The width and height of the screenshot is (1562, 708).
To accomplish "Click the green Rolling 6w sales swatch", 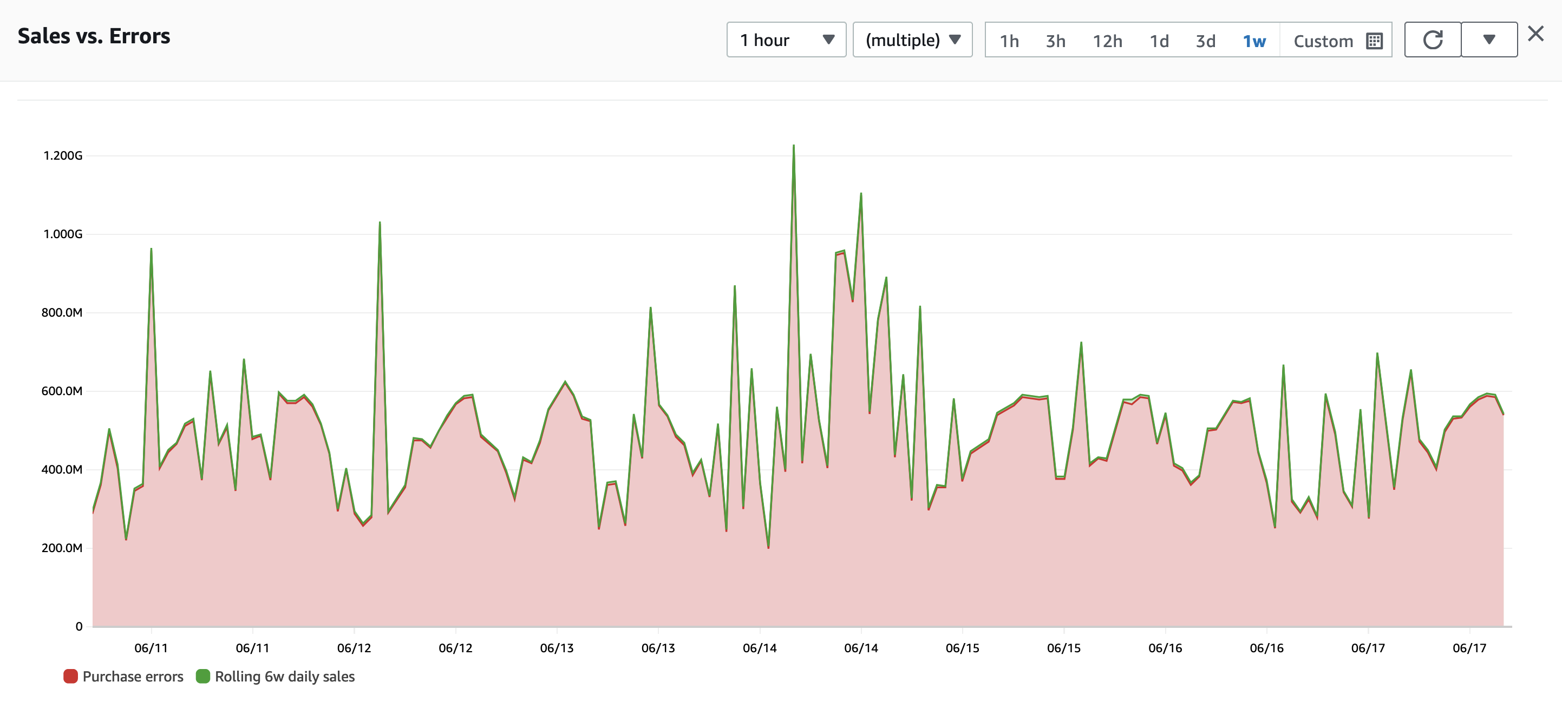I will click(203, 677).
